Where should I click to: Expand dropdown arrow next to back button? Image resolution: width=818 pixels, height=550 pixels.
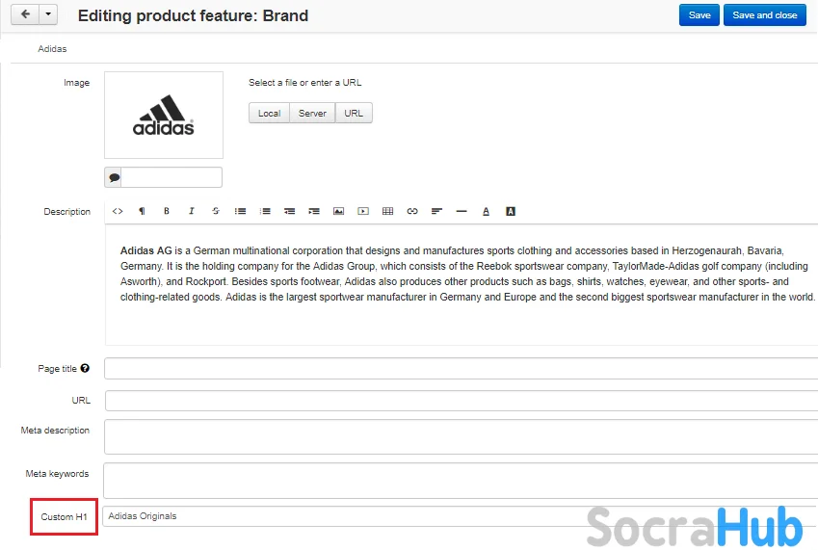(48, 14)
